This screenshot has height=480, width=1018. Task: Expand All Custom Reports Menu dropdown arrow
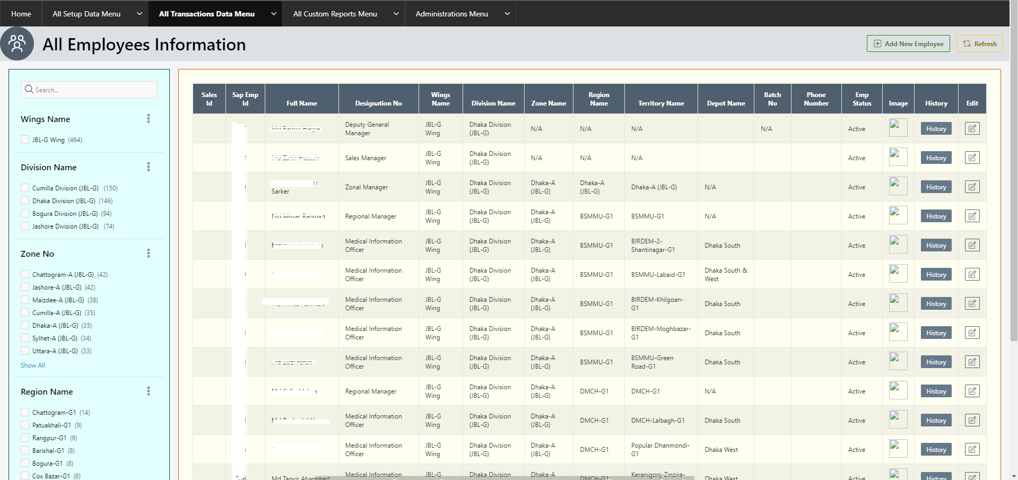pos(396,14)
